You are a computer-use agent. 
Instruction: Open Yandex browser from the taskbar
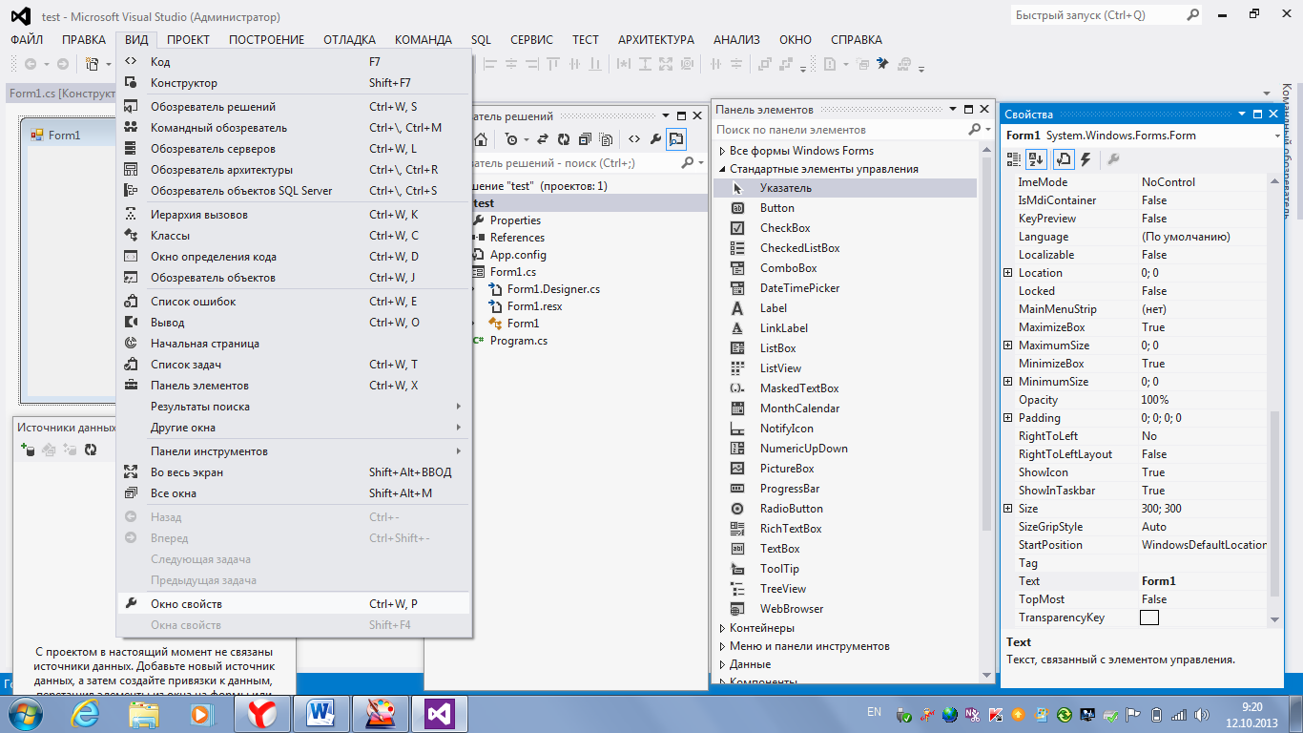tap(261, 713)
